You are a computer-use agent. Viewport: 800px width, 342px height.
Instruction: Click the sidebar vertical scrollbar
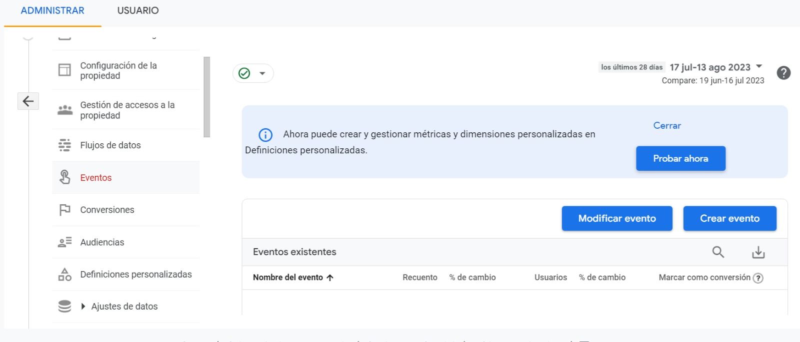click(x=207, y=97)
